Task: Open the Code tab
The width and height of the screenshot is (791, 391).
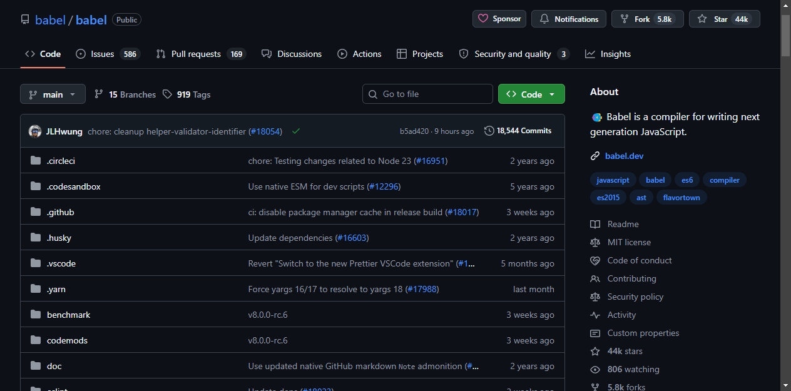Action: (x=43, y=54)
